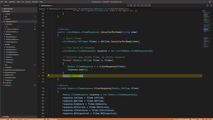Click the '2 references' CodeLens link
The image size is (213, 120).
point(63,29)
